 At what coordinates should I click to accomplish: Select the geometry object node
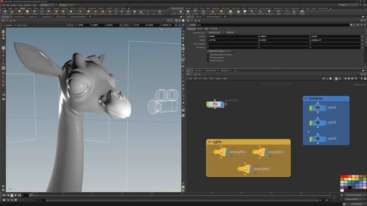click(215, 104)
